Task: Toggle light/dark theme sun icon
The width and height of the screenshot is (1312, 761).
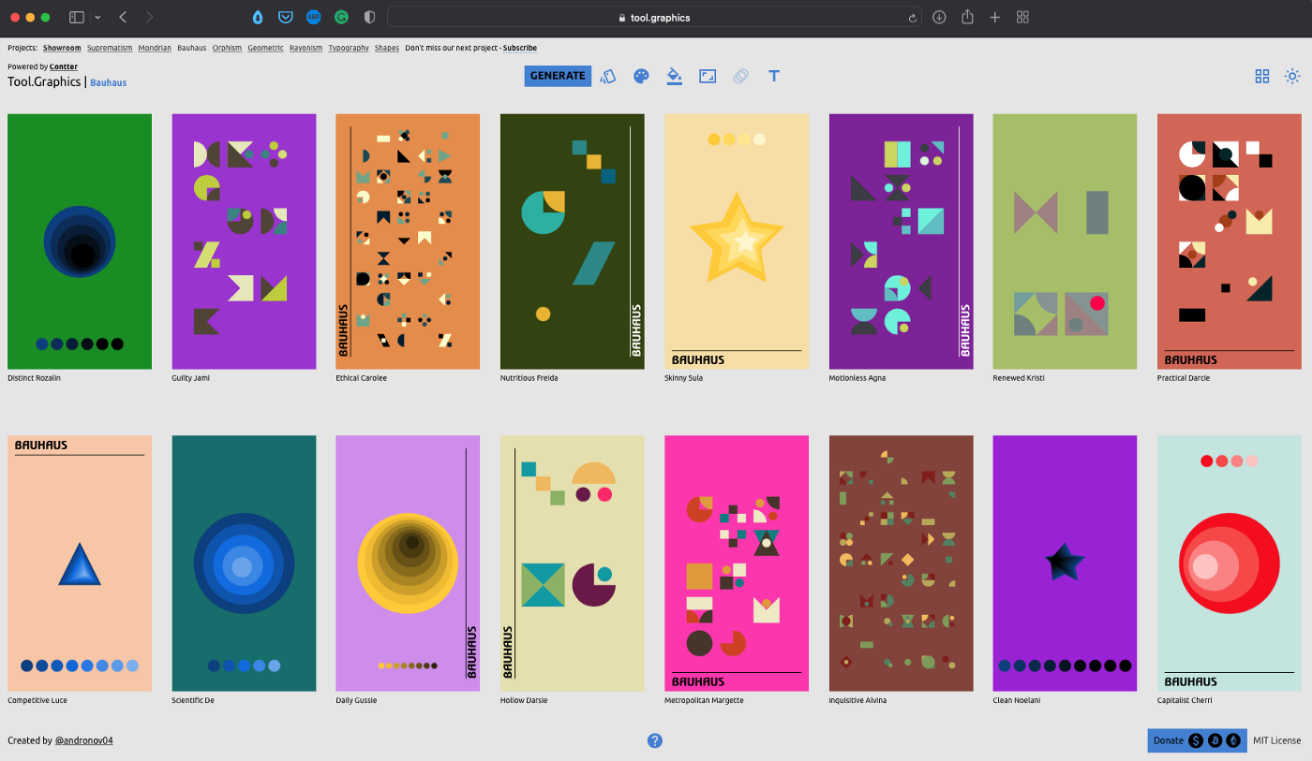Action: [x=1292, y=77]
